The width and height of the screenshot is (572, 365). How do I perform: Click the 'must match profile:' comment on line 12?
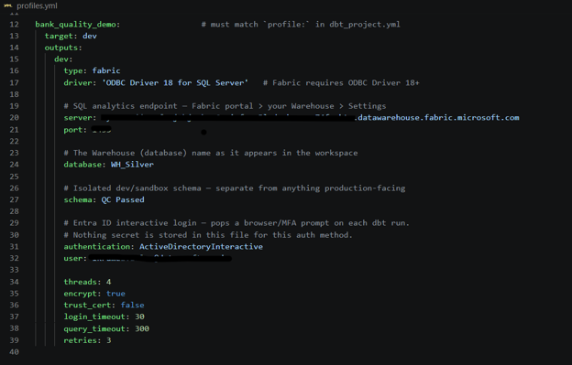point(301,25)
